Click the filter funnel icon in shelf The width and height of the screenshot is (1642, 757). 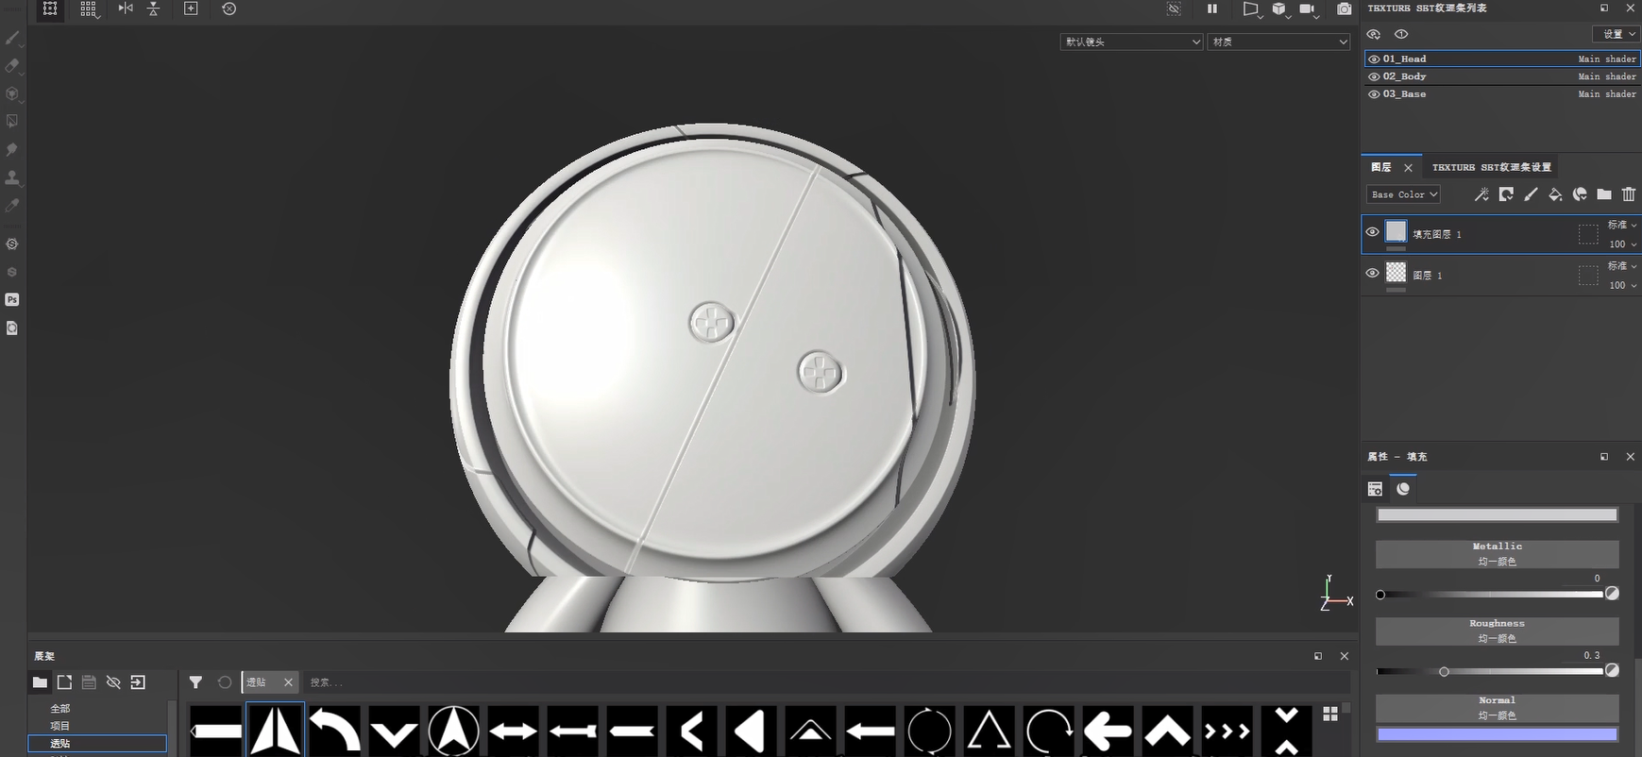click(x=195, y=682)
